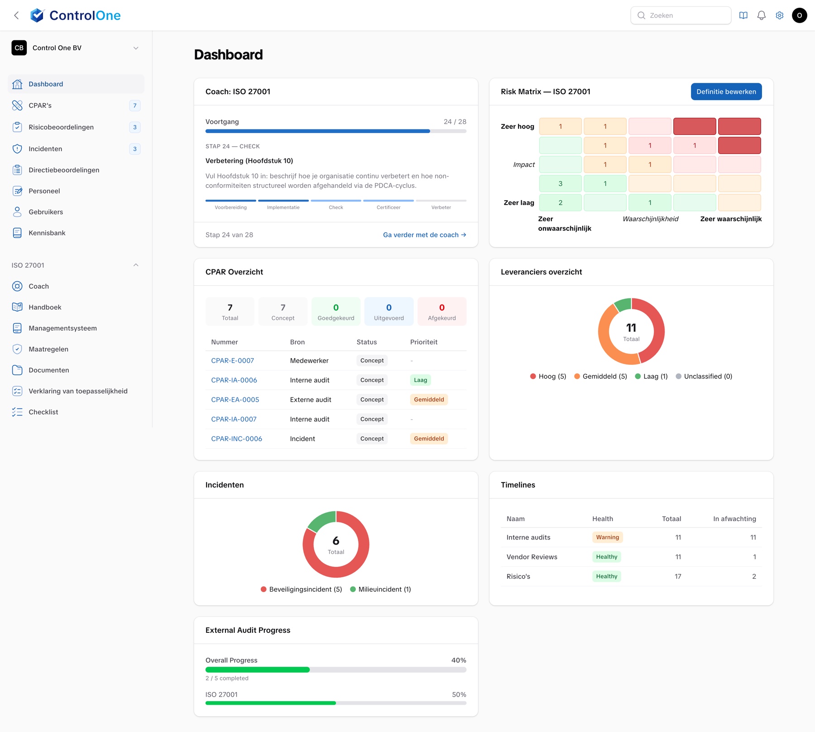
Task: Click the Kennisbank icon
Action: (x=17, y=233)
